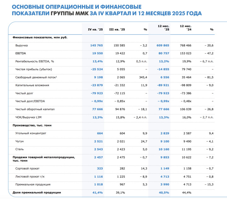This screenshot has width=227, height=199.
Task: Select the 145 765 revenue value
Action: tap(96, 45)
